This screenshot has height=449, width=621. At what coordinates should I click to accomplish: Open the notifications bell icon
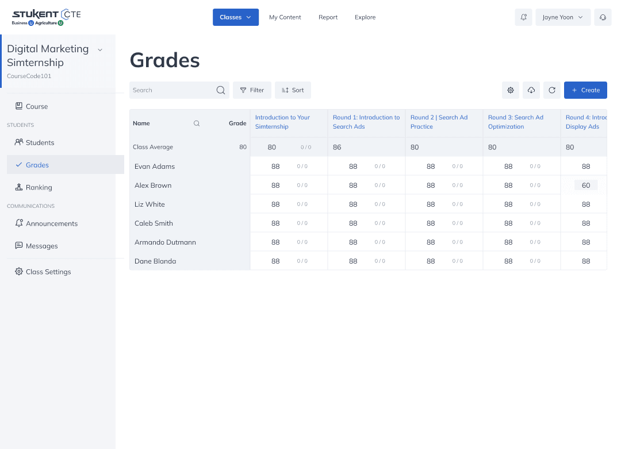[523, 17]
